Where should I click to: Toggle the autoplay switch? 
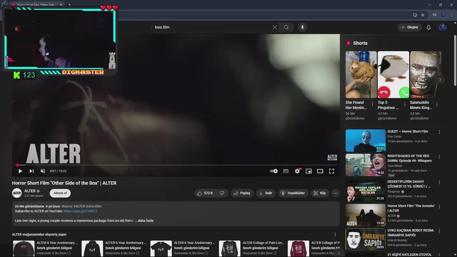pyautogui.click(x=274, y=171)
